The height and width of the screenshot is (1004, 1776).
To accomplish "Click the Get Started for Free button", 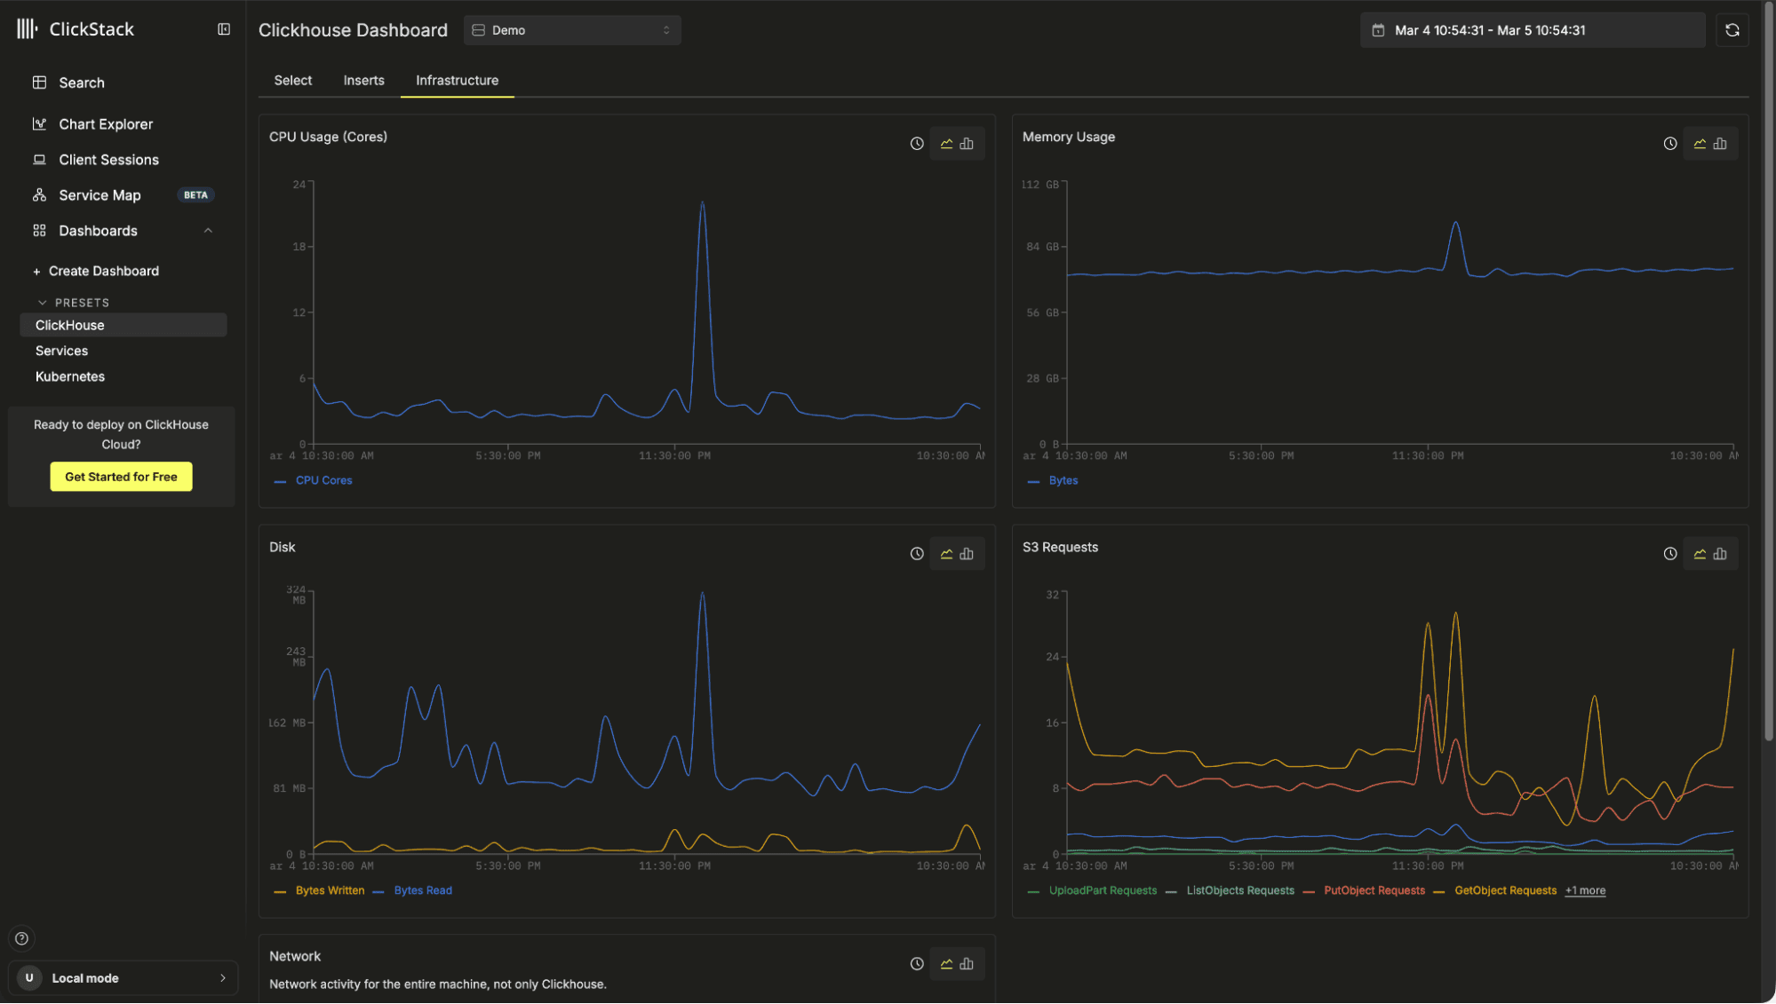I will (x=121, y=477).
